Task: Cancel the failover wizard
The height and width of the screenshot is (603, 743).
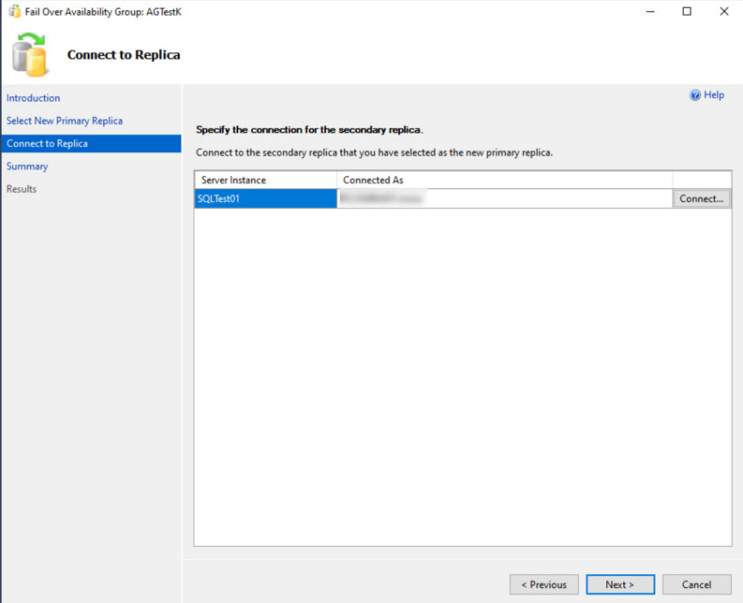Action: click(696, 584)
